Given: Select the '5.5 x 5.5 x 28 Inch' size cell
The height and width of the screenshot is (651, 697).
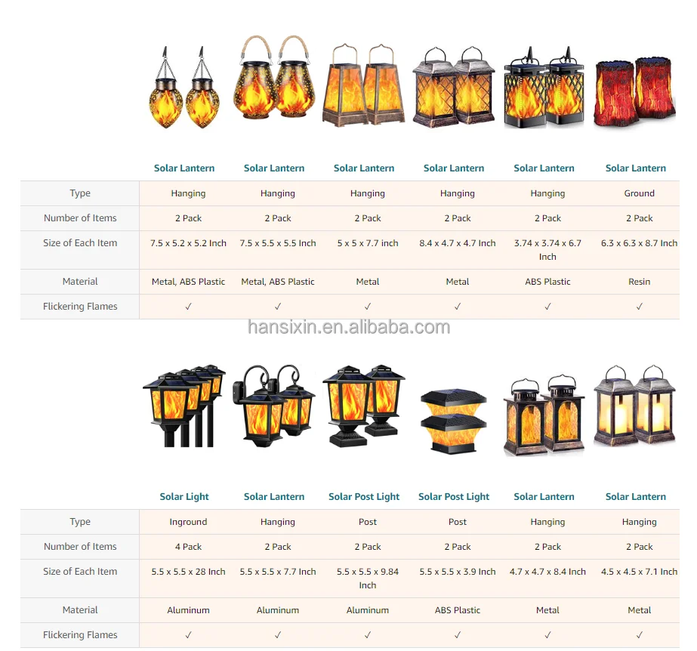Looking at the screenshot, I should 188,572.
